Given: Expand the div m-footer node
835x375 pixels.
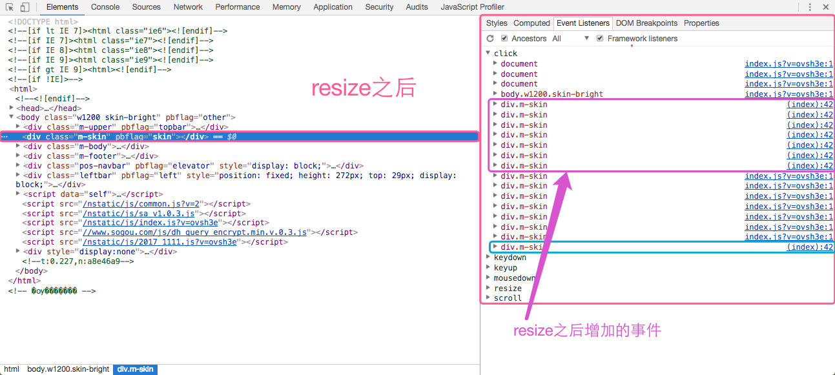Looking at the screenshot, I should coord(18,156).
